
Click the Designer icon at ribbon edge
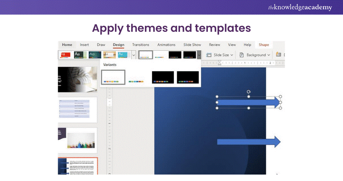(278, 55)
